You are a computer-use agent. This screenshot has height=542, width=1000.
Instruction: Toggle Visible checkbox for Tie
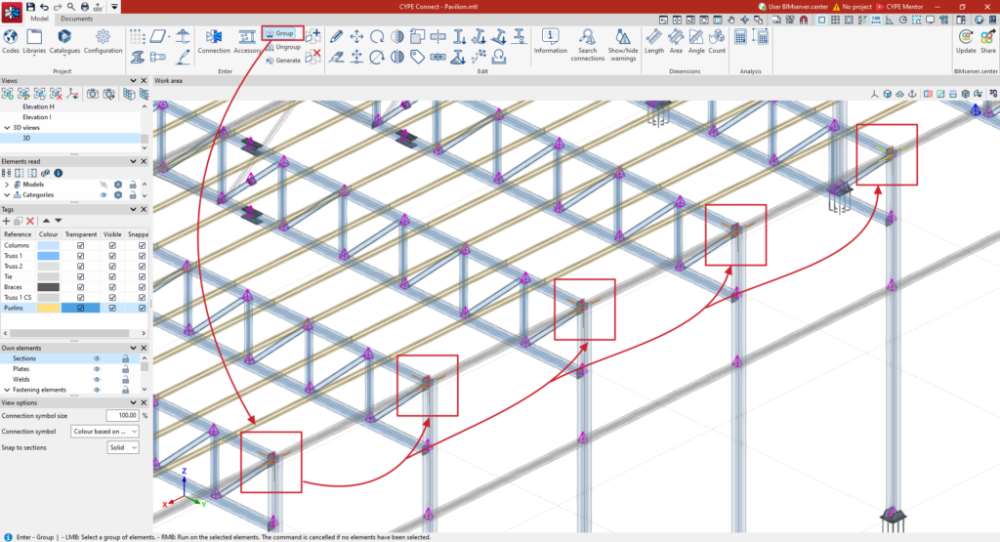pos(112,276)
